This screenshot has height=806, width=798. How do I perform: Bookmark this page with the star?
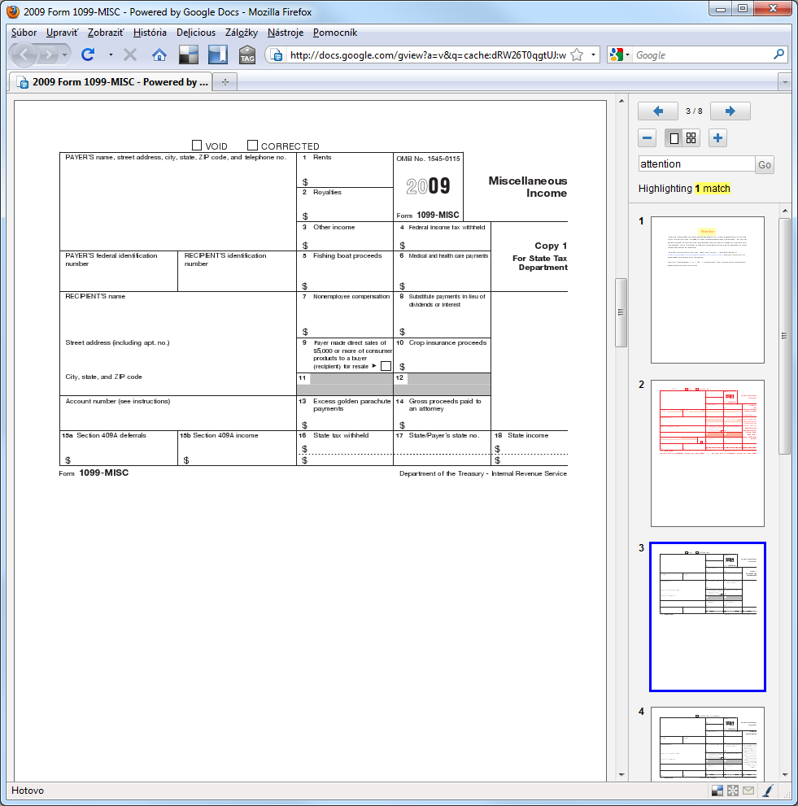point(577,55)
